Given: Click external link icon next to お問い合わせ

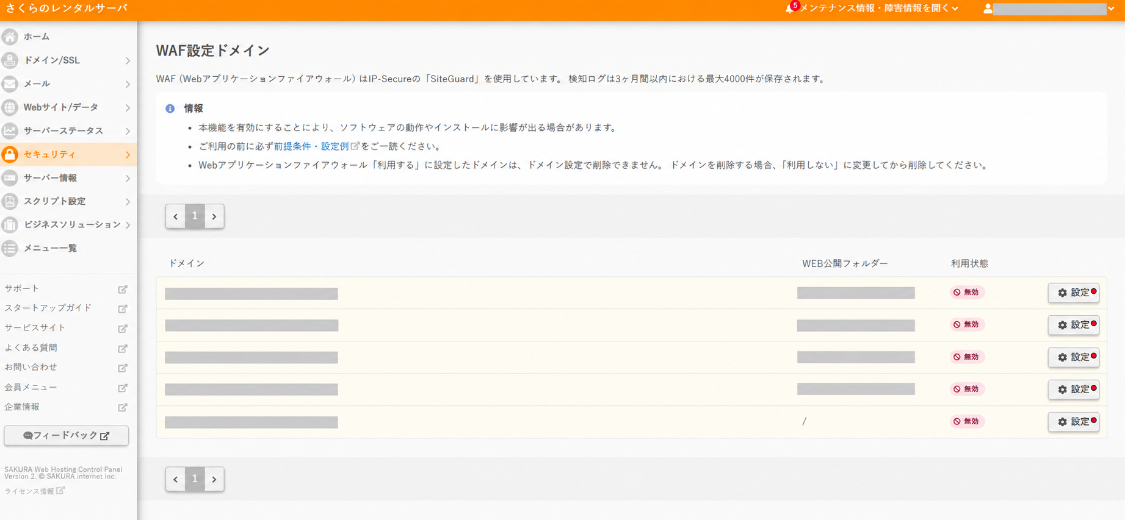Looking at the screenshot, I should (123, 368).
